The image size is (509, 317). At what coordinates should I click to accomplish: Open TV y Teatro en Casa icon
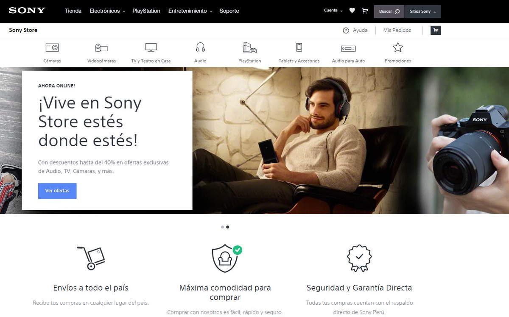[151, 47]
